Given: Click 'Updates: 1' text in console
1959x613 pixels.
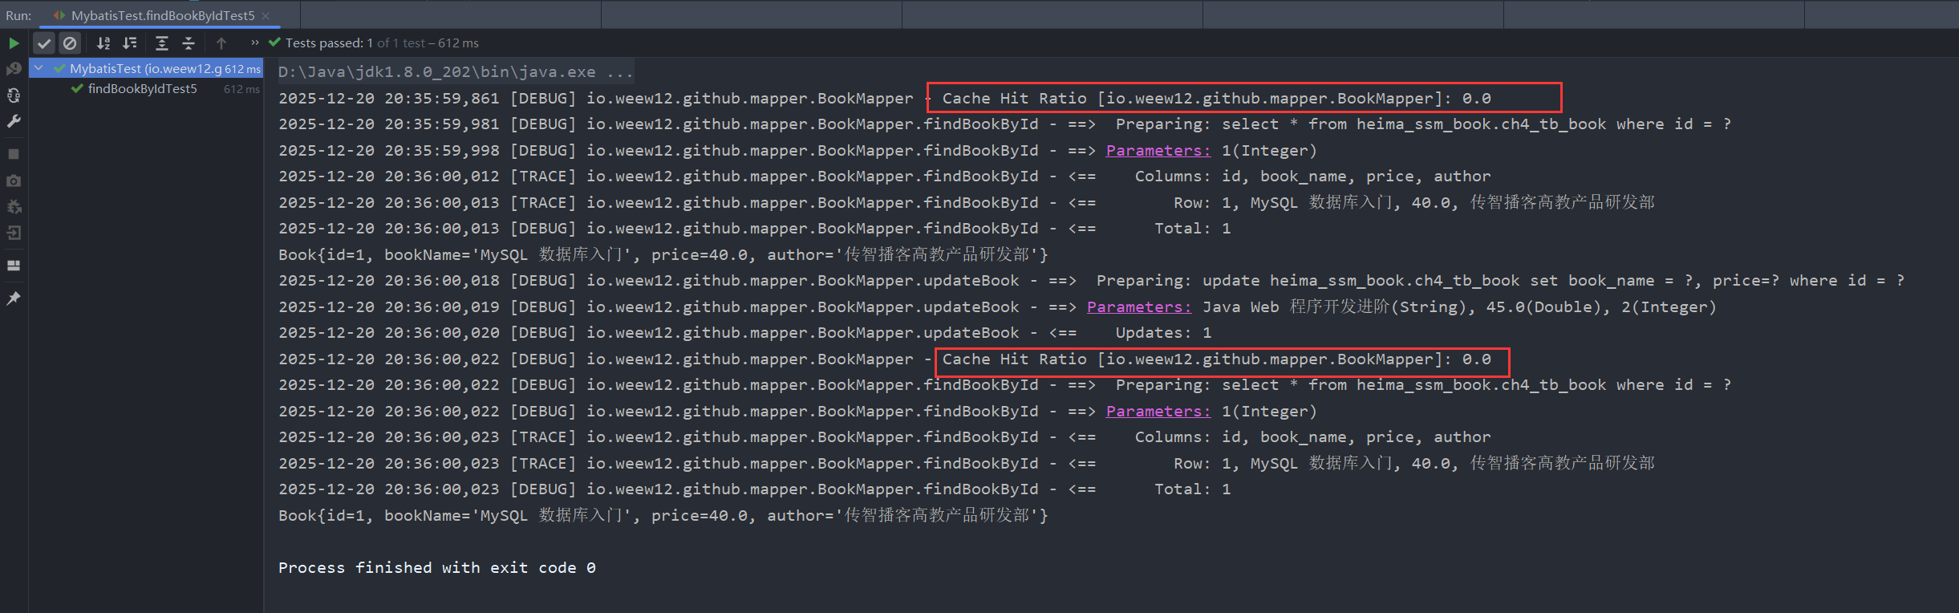Looking at the screenshot, I should (x=1163, y=333).
